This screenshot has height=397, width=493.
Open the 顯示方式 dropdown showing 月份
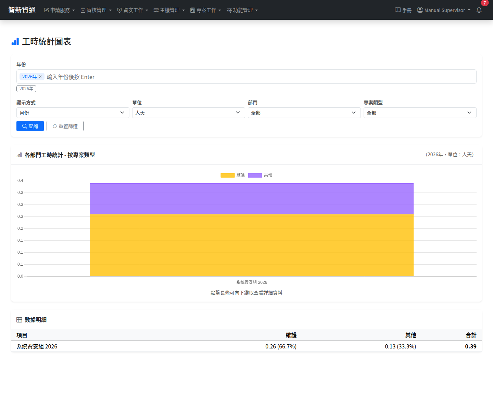coord(73,113)
